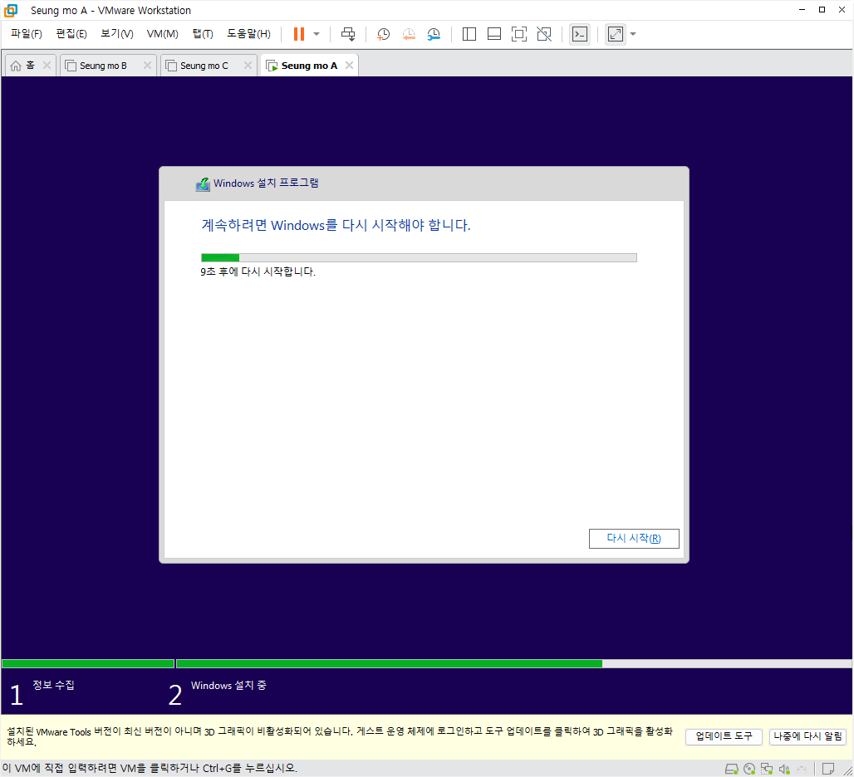This screenshot has width=854, height=777.
Task: Close the Seung mo B tab
Action: 147,66
